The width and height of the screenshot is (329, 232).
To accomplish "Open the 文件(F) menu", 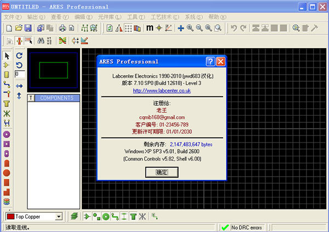I will point(13,17).
